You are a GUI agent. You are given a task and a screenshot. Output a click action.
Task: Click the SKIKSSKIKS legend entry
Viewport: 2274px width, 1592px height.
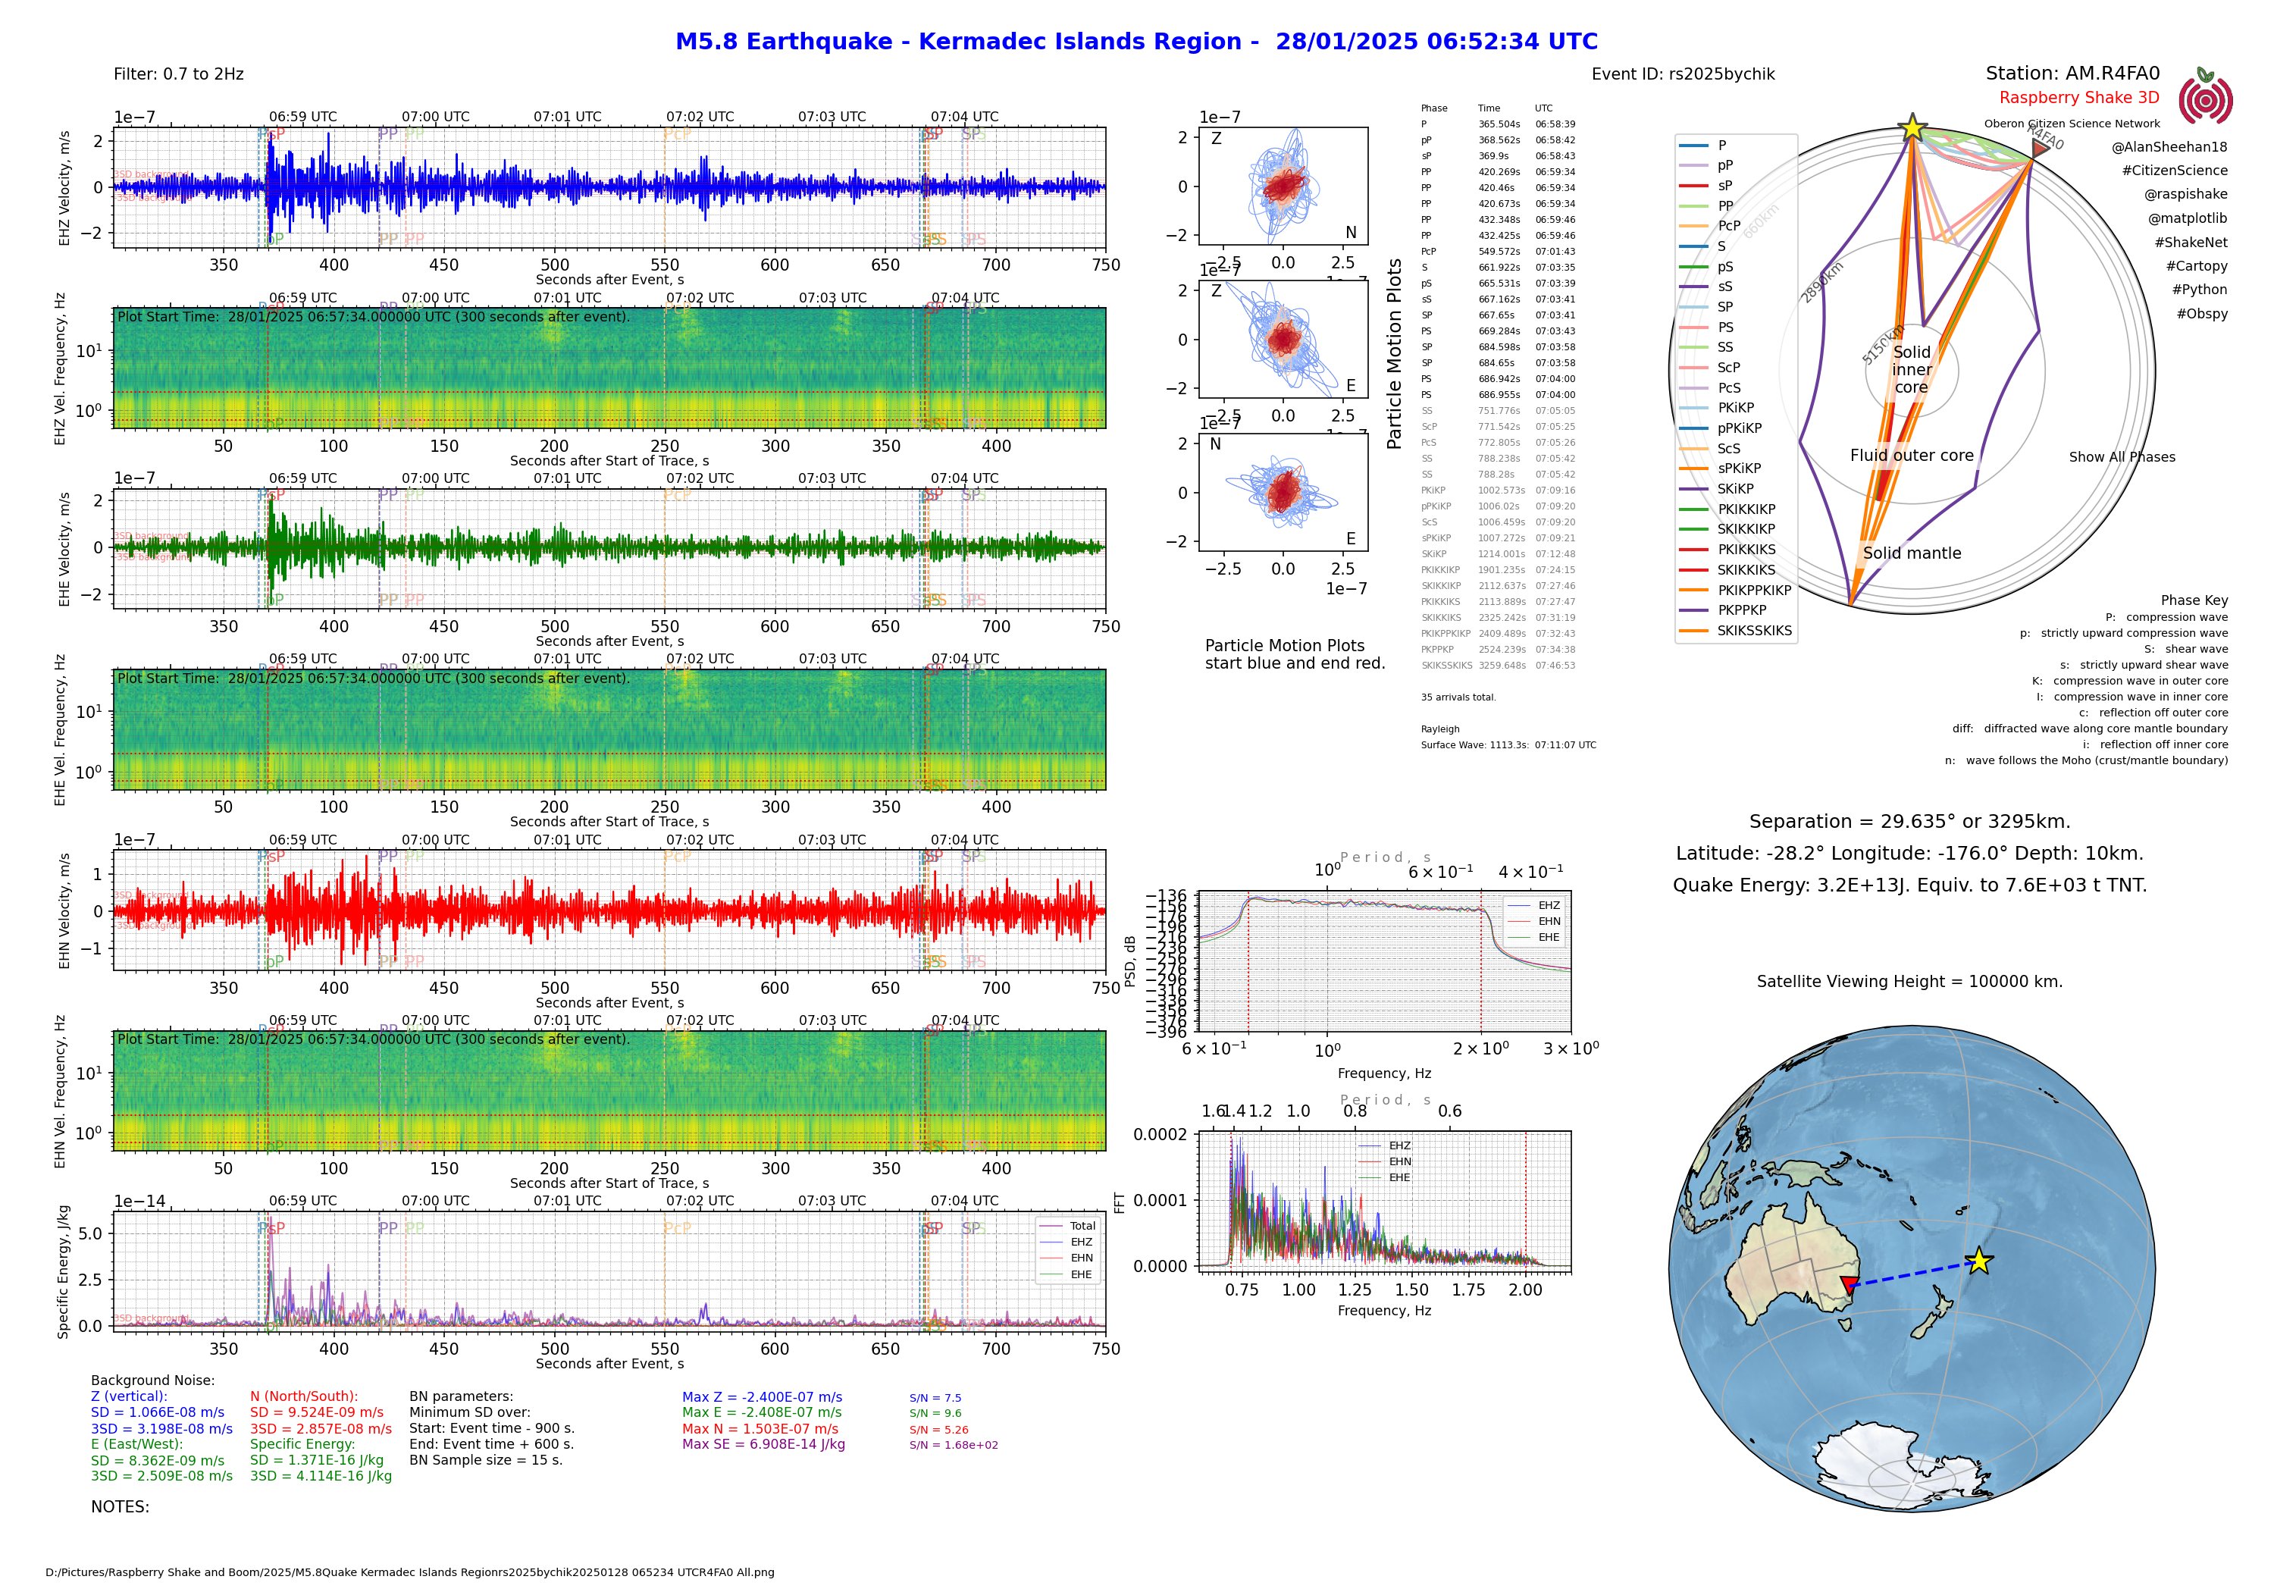1754,630
